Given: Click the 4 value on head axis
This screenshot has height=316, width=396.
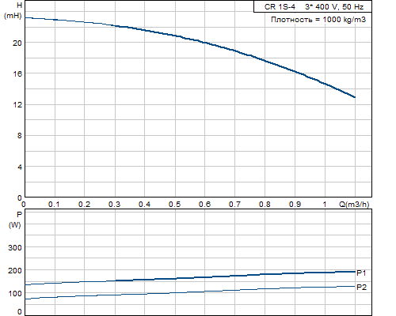Looking at the screenshot, I should click(x=20, y=167).
